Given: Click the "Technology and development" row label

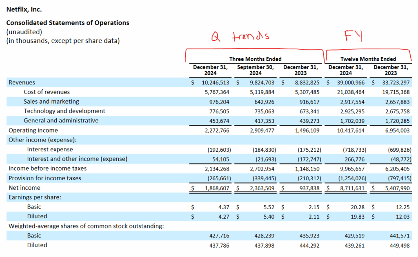Looking at the screenshot, I should (x=64, y=111).
